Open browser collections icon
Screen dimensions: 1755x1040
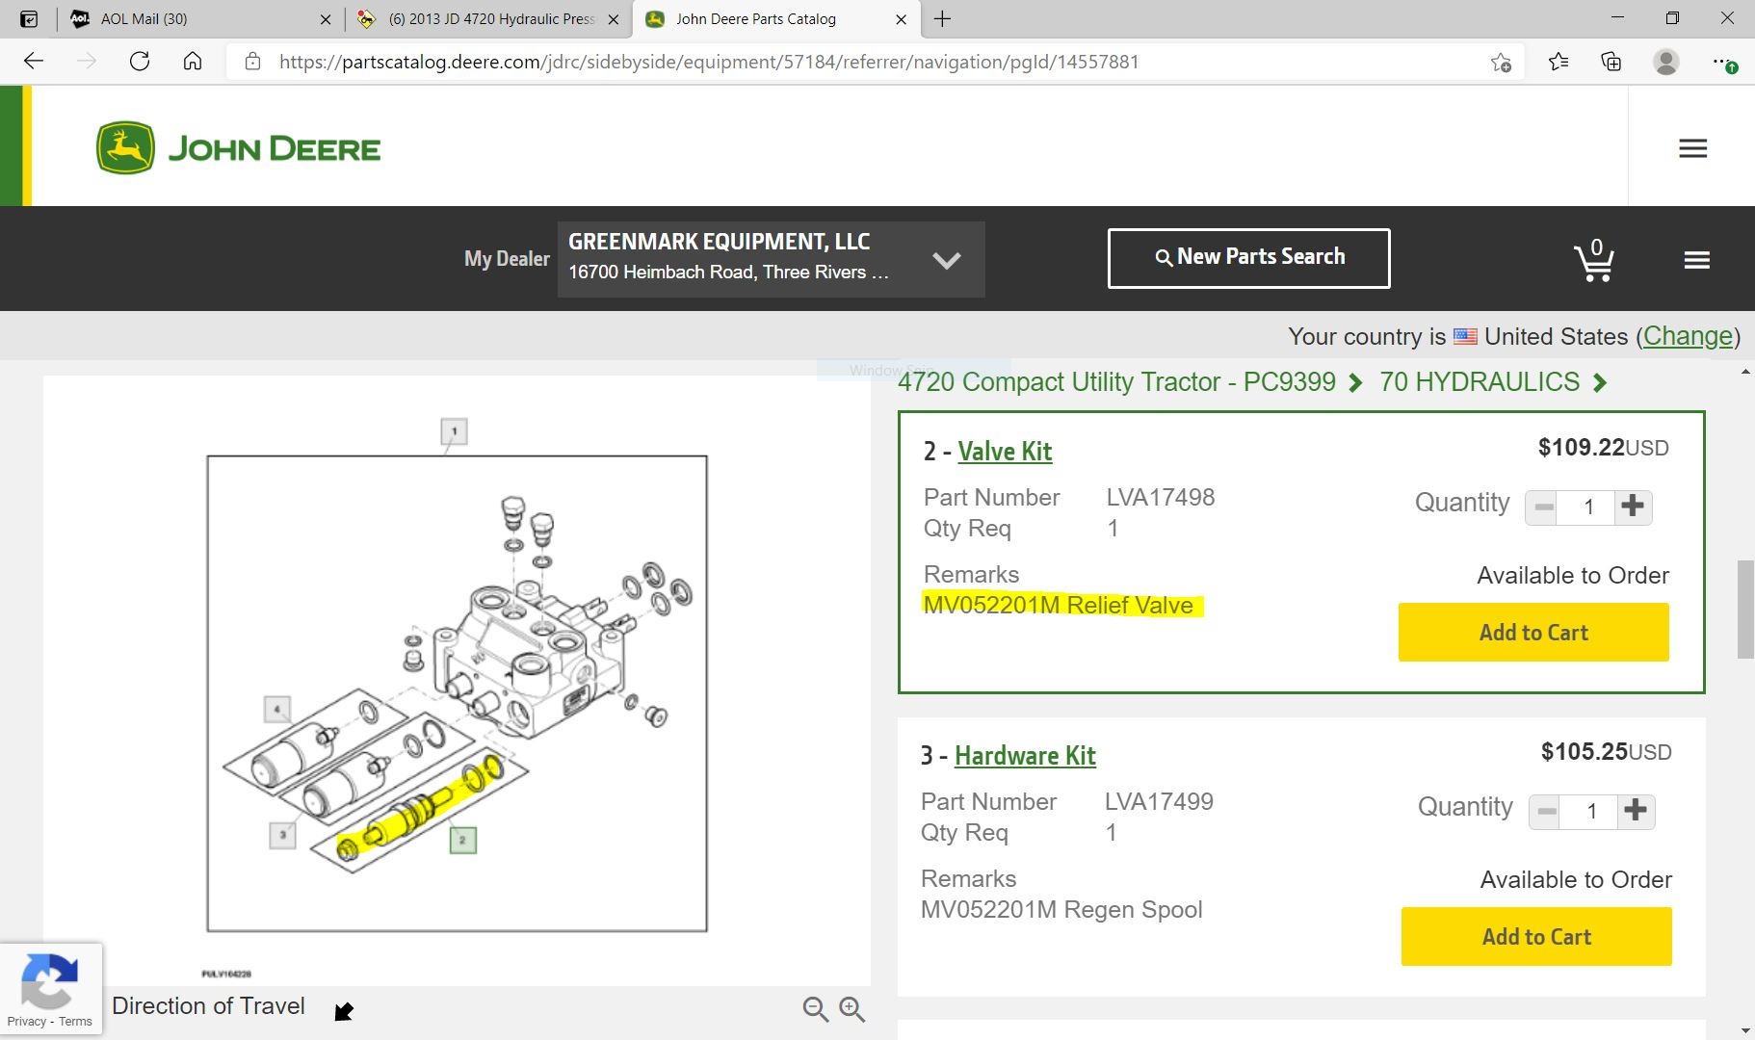[x=1611, y=62]
